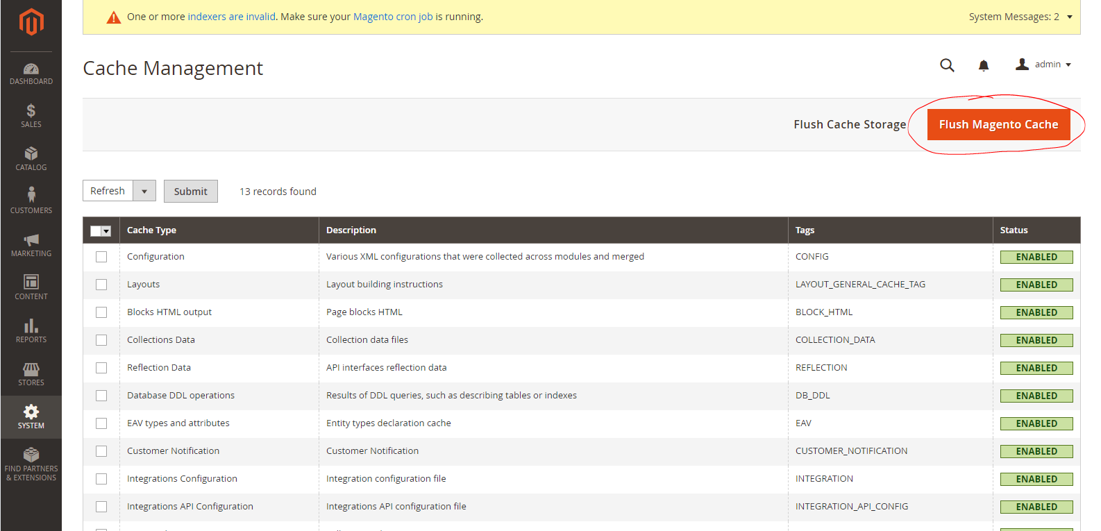1101x531 pixels.
Task: Click the search magnifier icon
Action: pyautogui.click(x=947, y=65)
